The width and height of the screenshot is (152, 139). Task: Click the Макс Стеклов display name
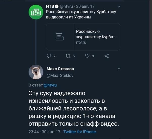[x=60, y=69]
